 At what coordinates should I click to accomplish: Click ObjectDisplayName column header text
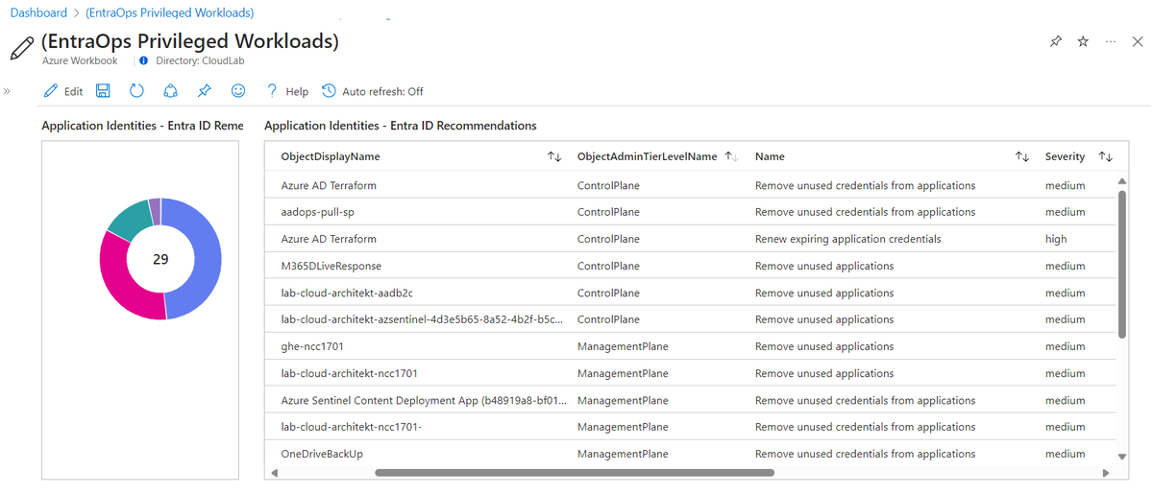tap(331, 156)
